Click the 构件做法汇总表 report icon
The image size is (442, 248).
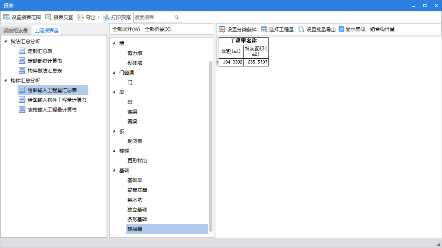[x=22, y=70]
